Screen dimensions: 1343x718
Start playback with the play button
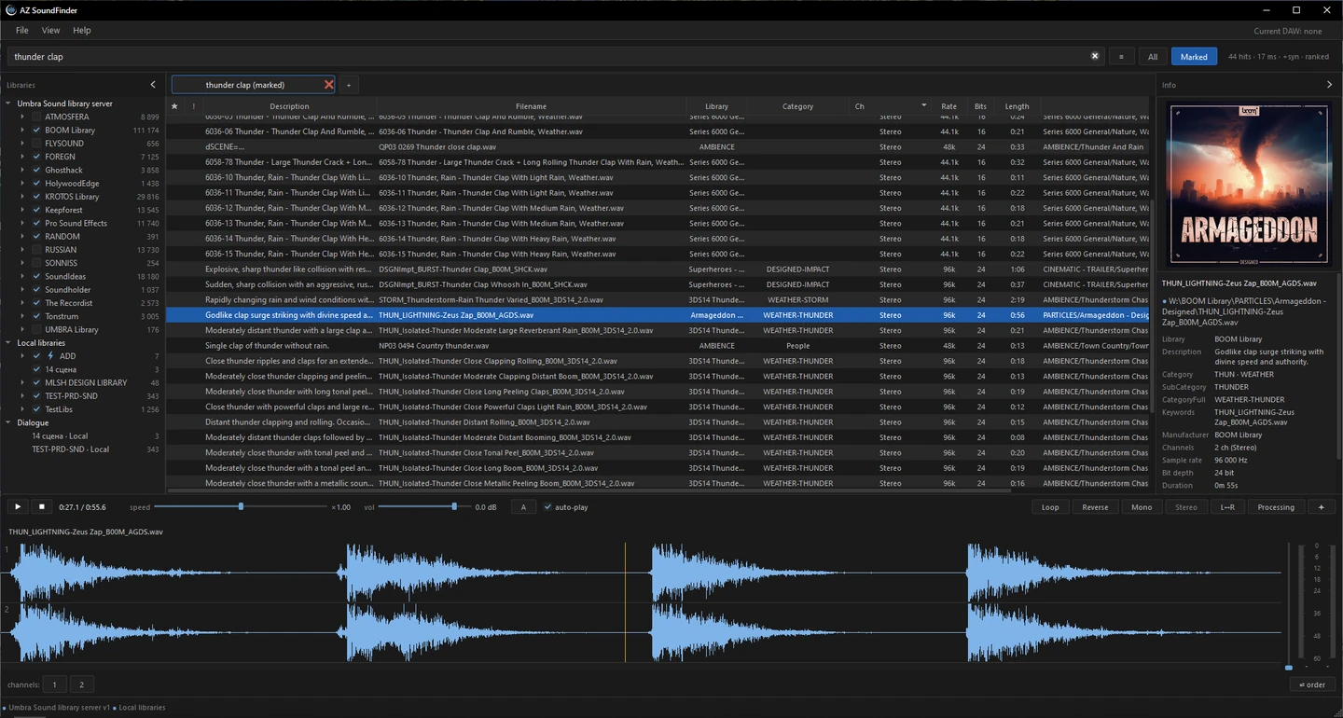[17, 507]
